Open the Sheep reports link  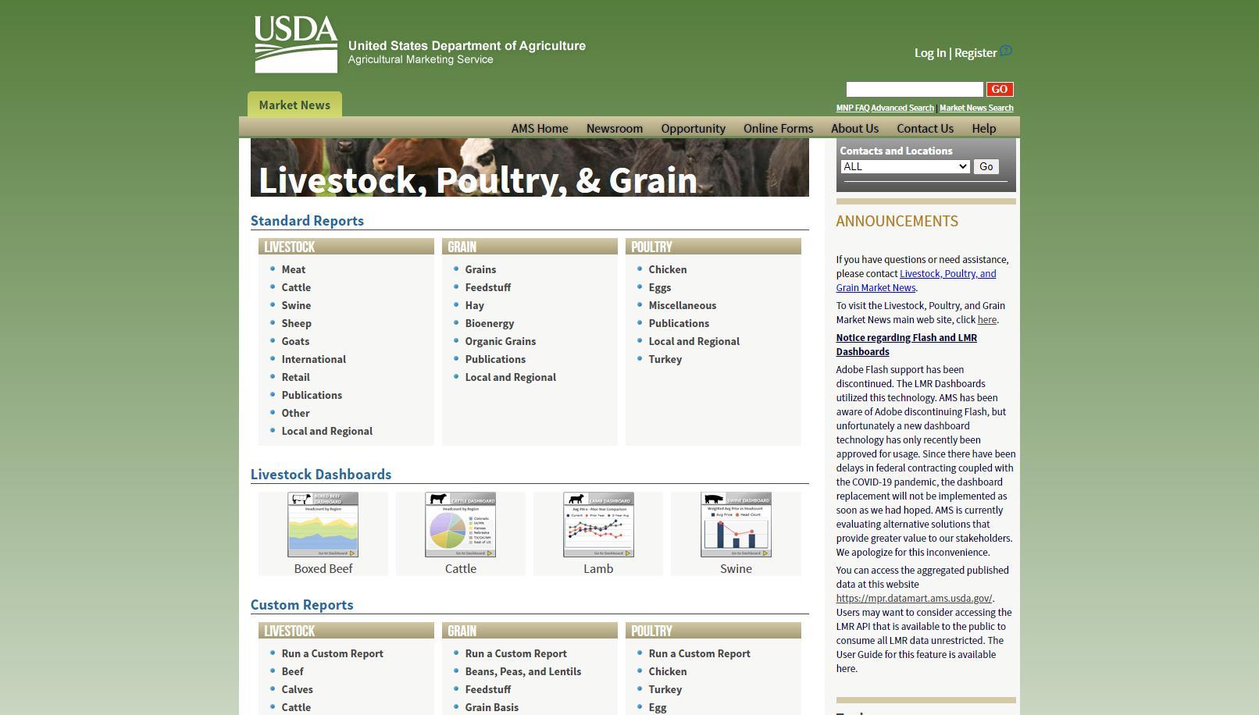296,323
